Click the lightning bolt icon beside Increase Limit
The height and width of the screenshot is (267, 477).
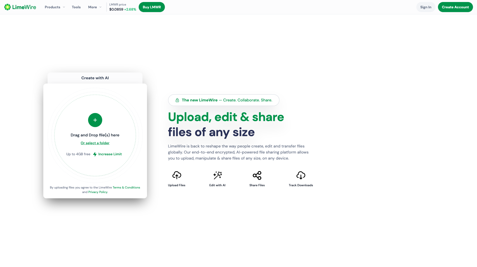click(95, 154)
